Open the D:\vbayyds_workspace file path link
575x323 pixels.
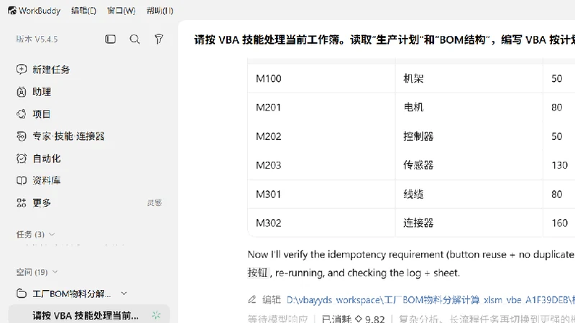coord(431,300)
